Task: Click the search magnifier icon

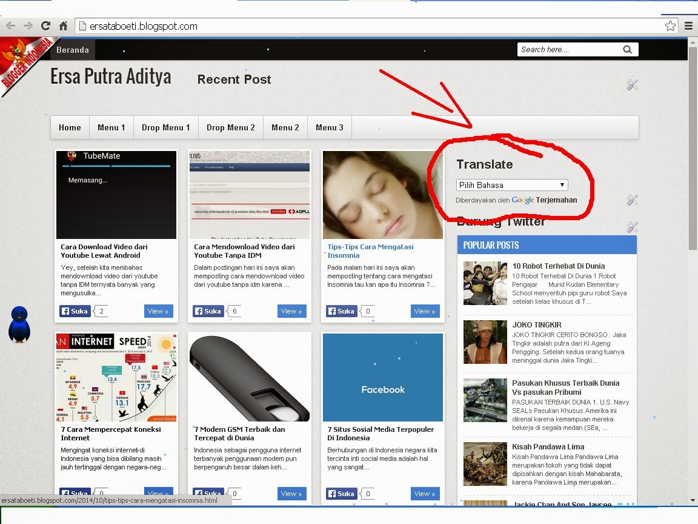Action: click(x=627, y=50)
